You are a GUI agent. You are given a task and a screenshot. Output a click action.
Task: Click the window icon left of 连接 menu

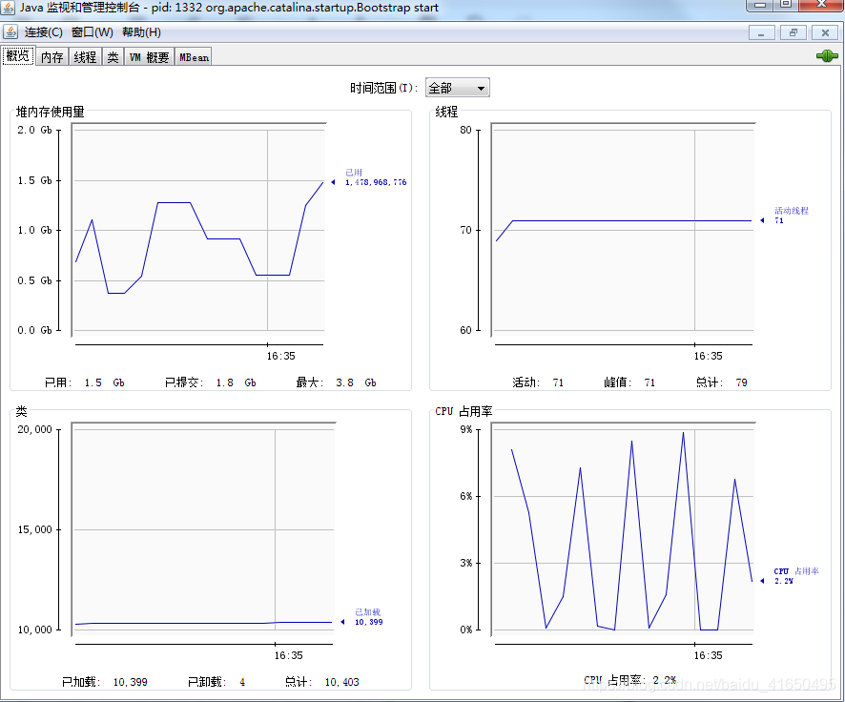pos(11,31)
